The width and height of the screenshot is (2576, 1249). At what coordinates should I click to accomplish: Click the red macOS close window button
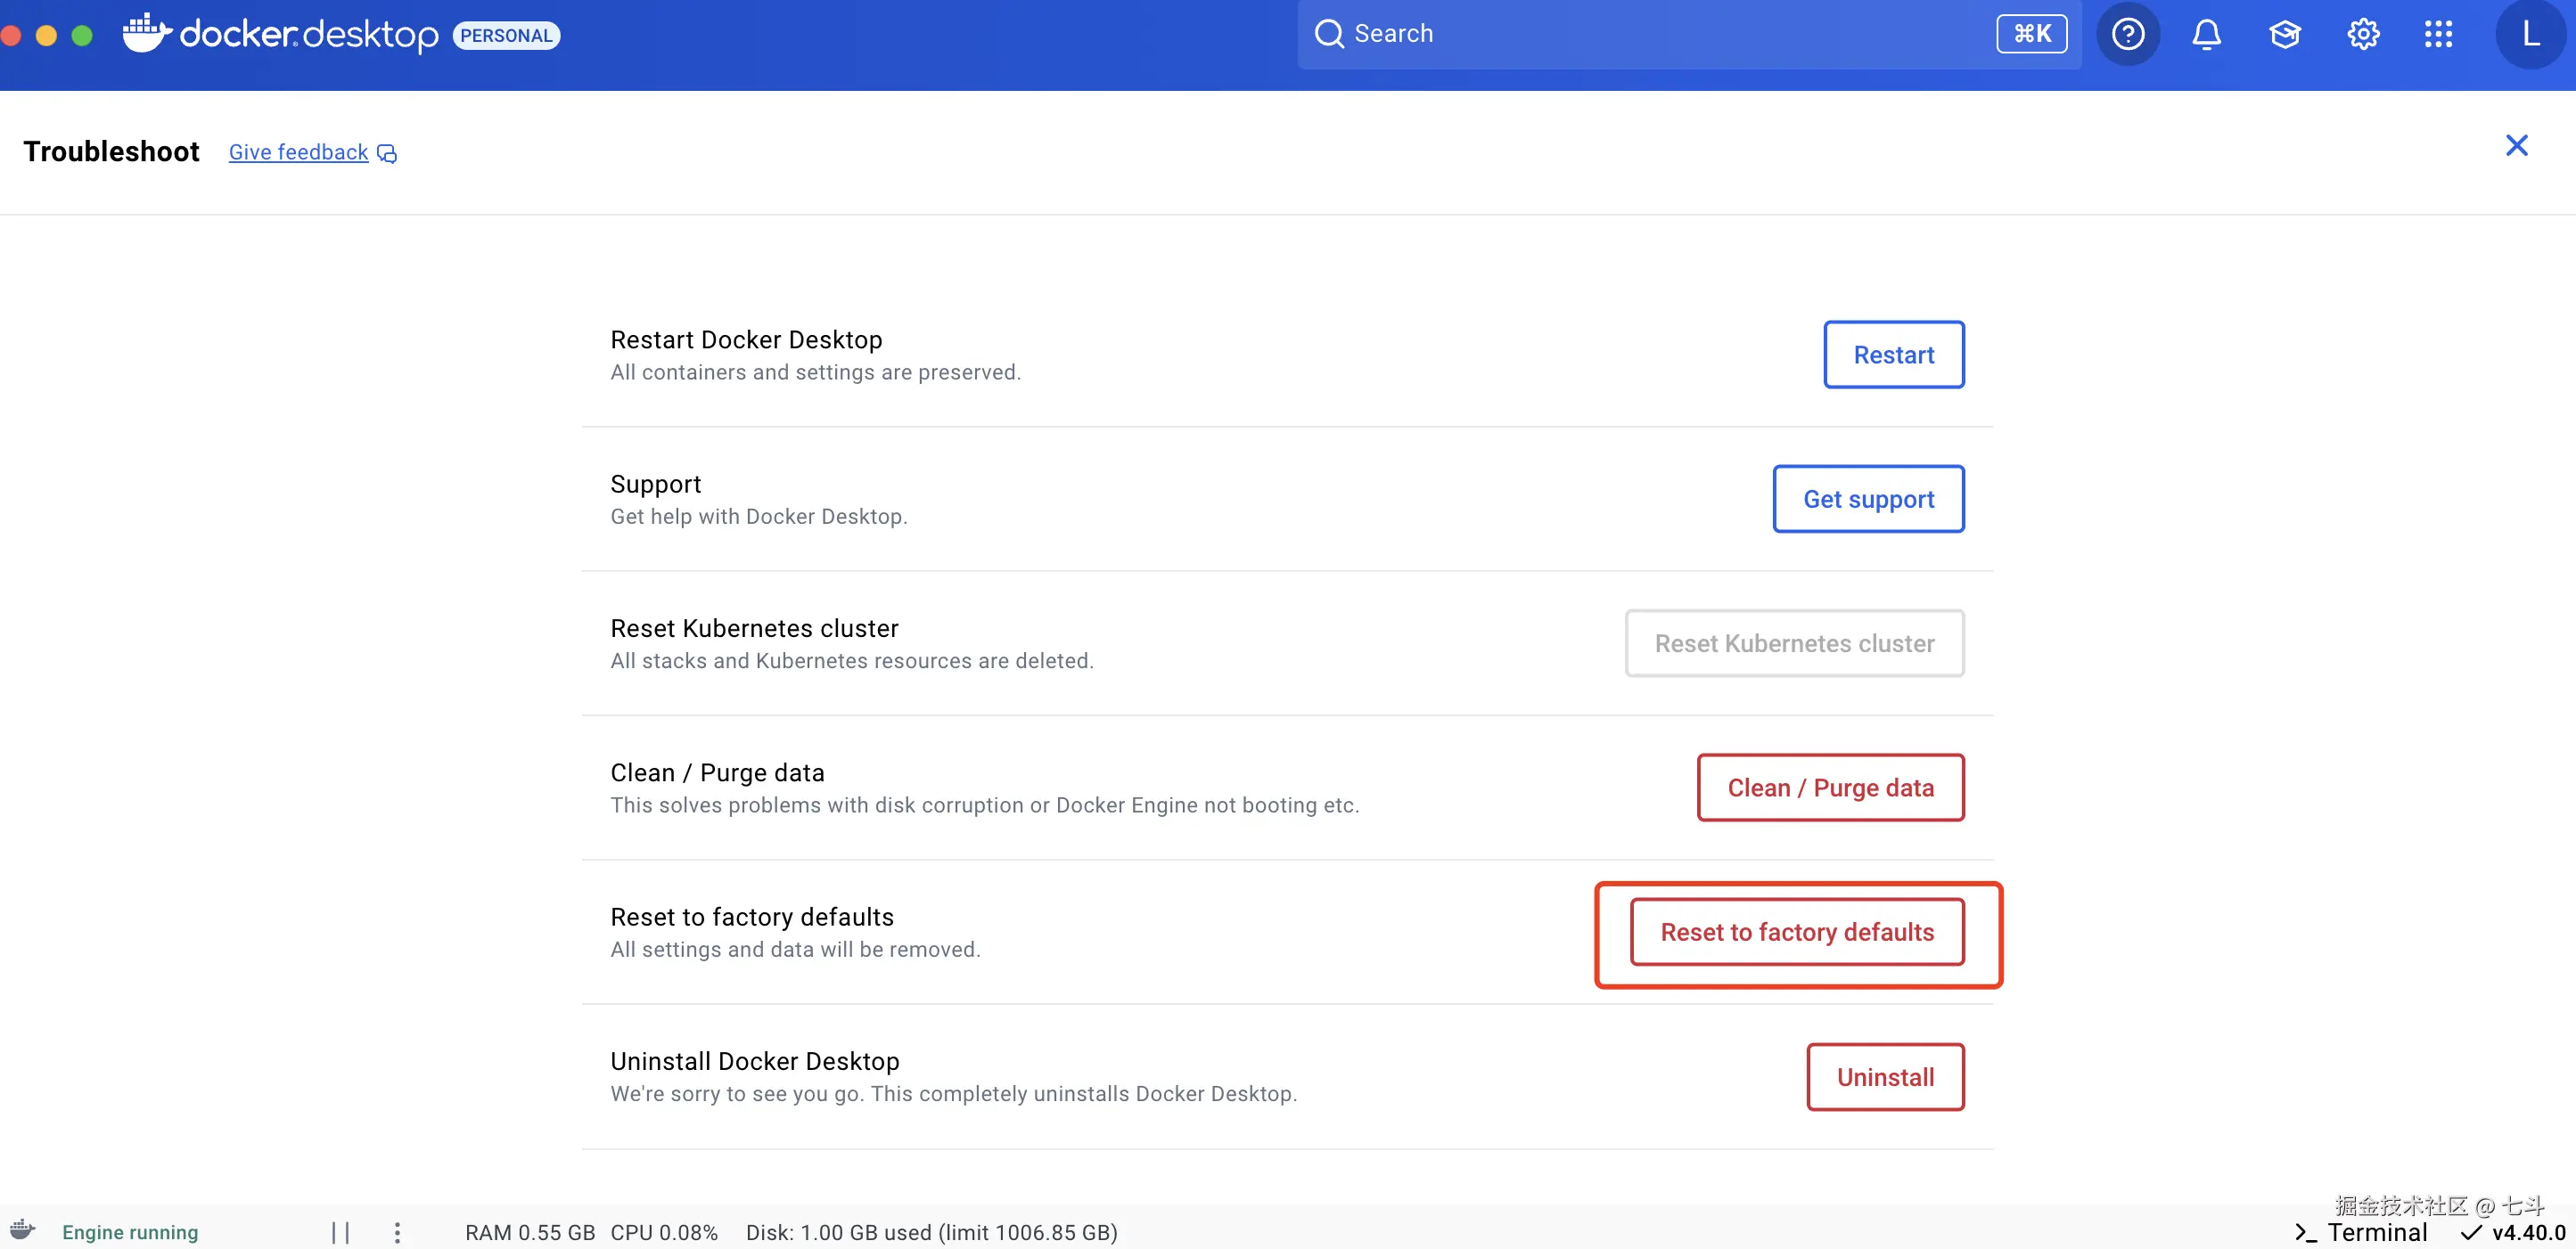[10, 35]
